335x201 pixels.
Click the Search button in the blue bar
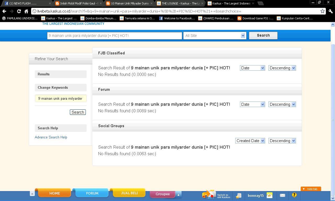(x=263, y=35)
